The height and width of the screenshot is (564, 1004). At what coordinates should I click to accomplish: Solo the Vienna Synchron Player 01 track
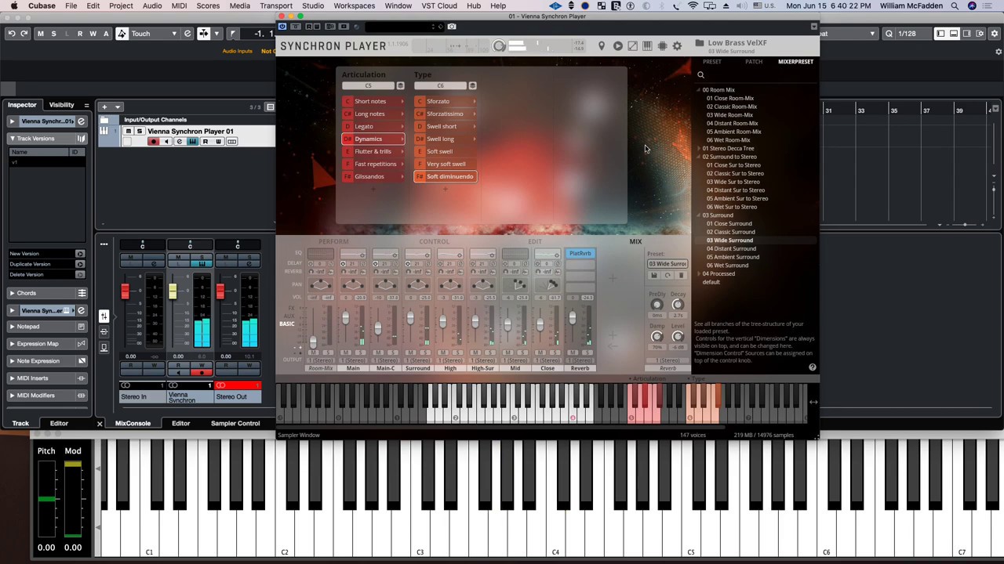pos(140,132)
